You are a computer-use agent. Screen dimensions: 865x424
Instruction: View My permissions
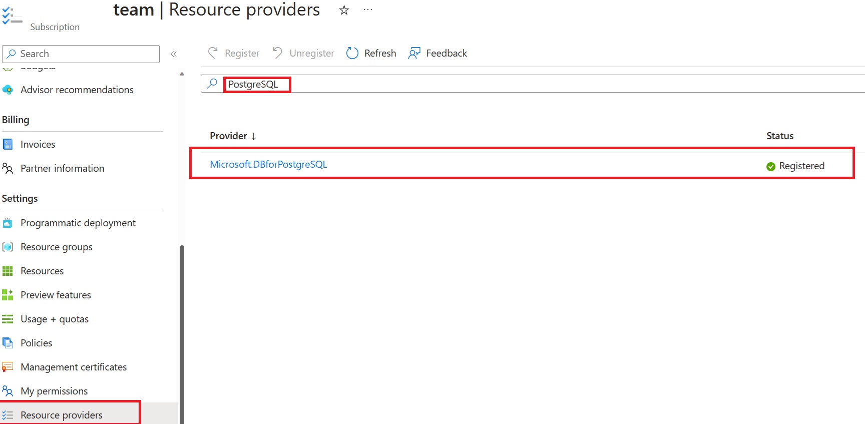coord(54,391)
